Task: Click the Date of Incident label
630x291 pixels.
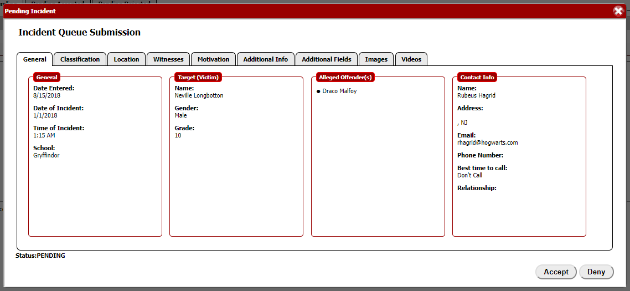Action: tap(58, 108)
